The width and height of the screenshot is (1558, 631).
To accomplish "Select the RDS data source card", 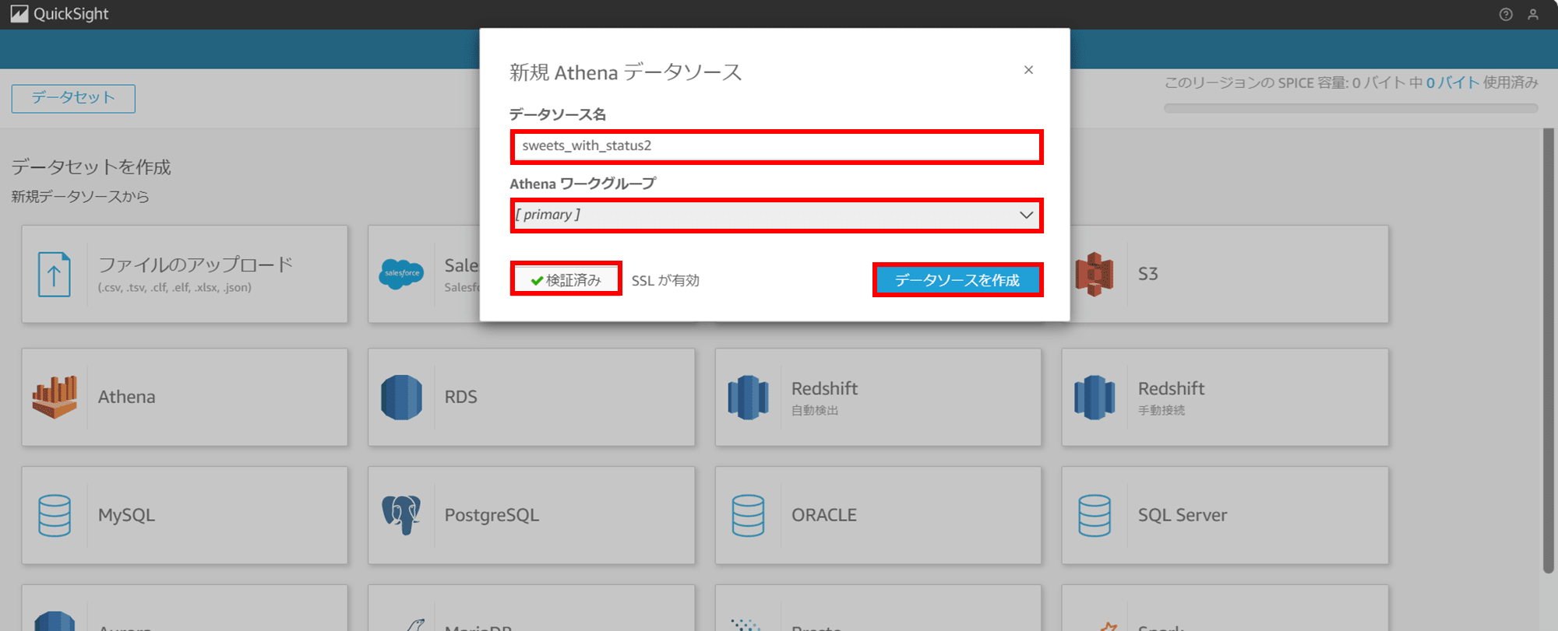I will pos(531,397).
